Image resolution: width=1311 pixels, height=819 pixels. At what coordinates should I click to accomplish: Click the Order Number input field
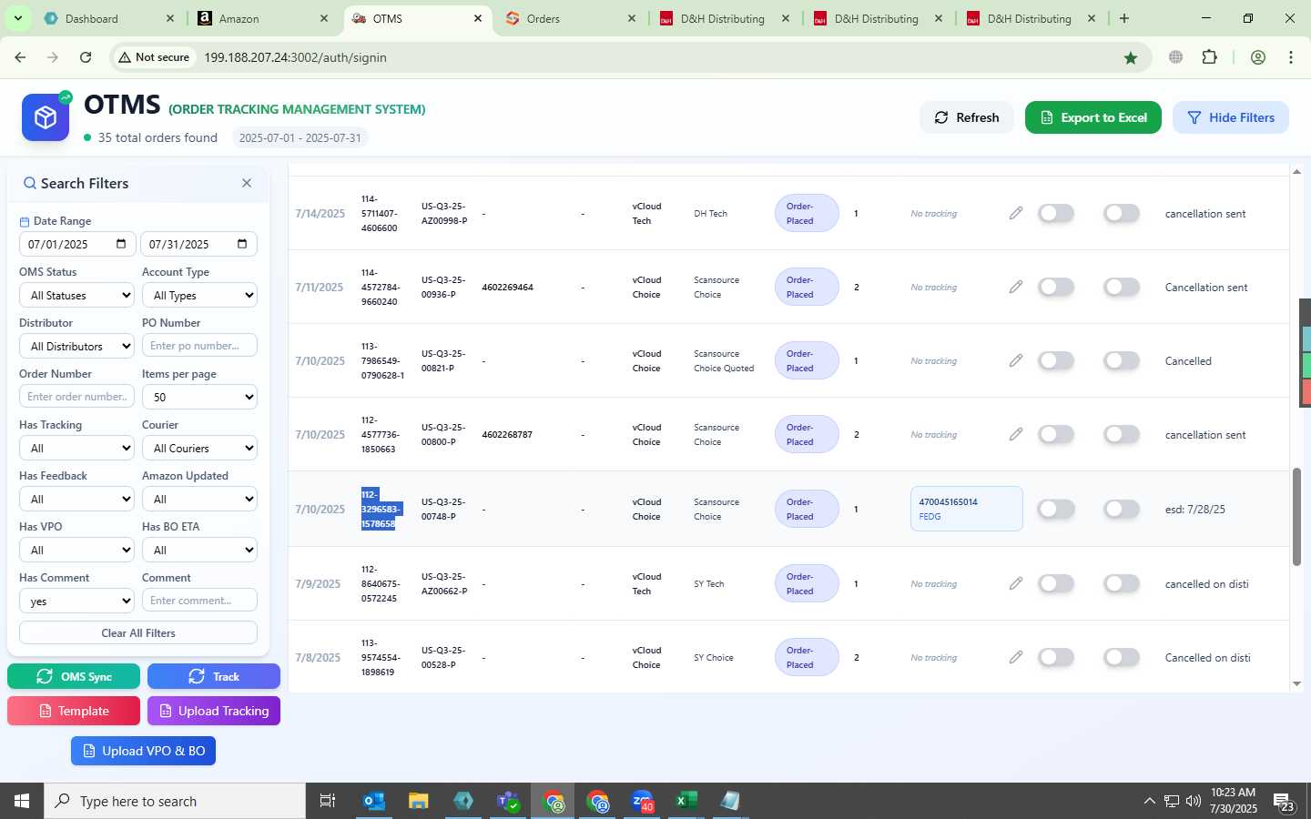point(77,397)
